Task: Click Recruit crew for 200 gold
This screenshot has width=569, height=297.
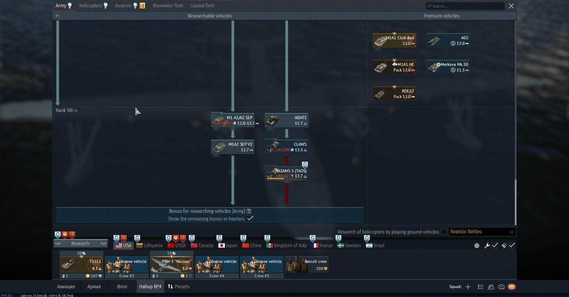Action: (307, 265)
